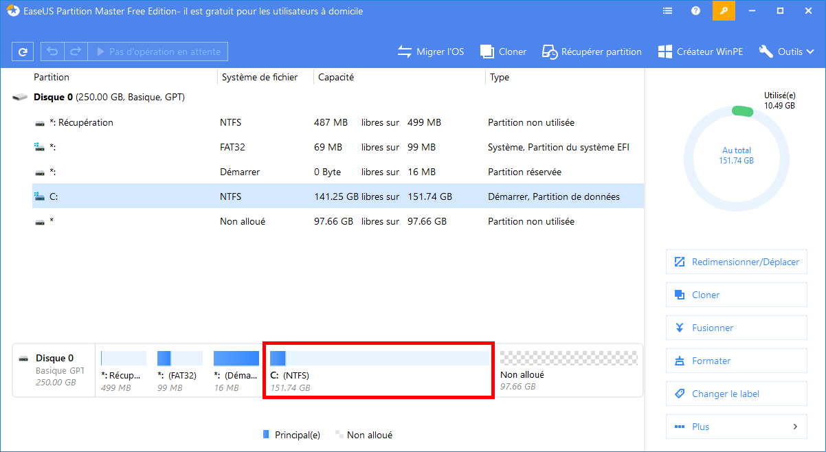Click the Principal(e) legend entry
Image resolution: width=826 pixels, height=452 pixels.
click(x=292, y=435)
